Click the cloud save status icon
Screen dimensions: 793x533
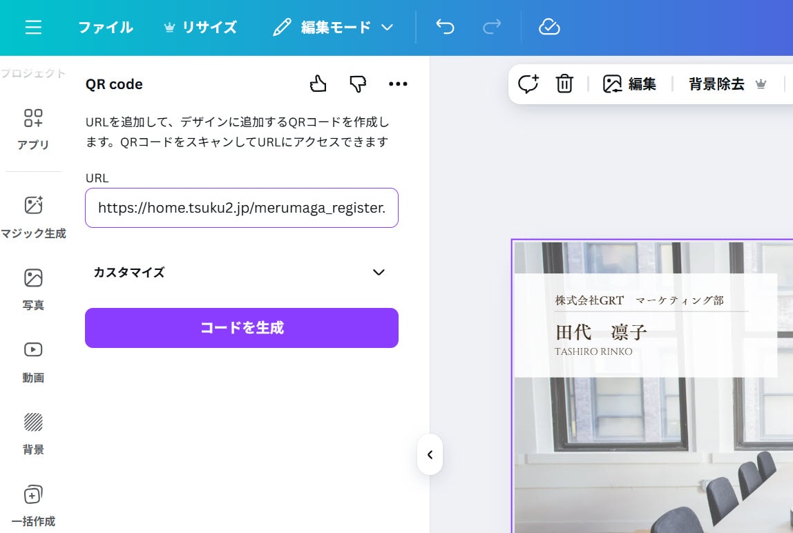[549, 27]
